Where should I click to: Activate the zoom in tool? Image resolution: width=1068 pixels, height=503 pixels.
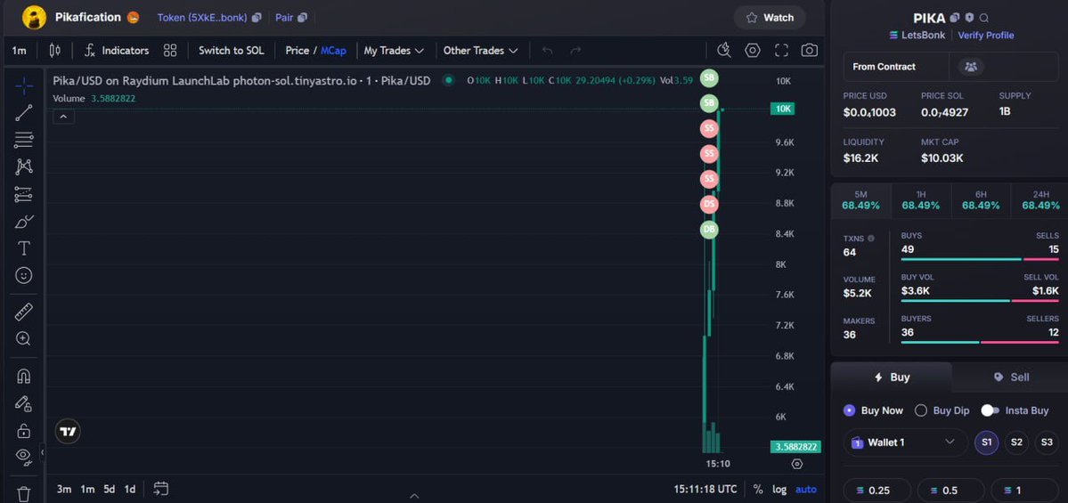24,339
